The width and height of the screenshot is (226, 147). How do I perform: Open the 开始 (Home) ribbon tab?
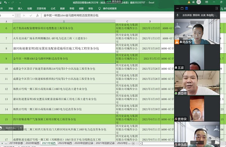(x=11, y=9)
